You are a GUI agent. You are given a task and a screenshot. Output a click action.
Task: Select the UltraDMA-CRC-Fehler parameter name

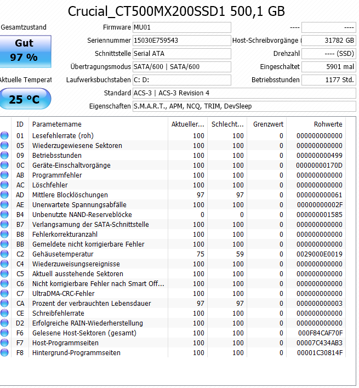64,294
